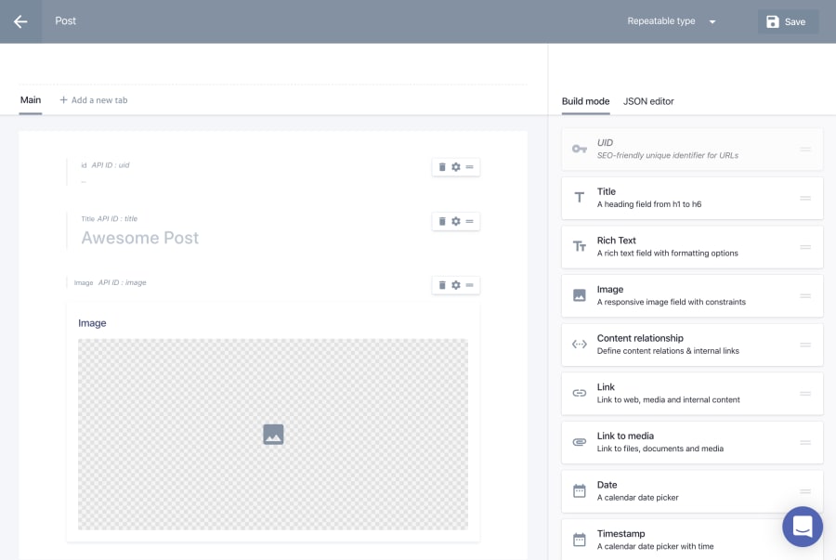
Task: Click 'SEO-friendly unique identifier for URLs' text
Action: (668, 155)
